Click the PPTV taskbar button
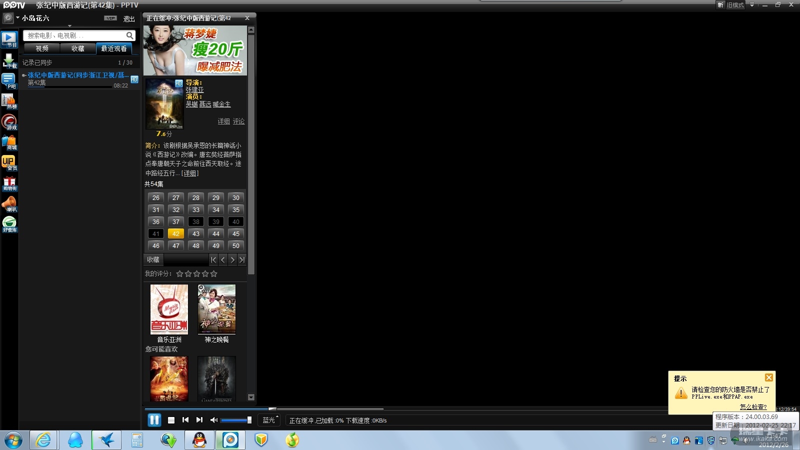The width and height of the screenshot is (800, 450). [x=230, y=440]
